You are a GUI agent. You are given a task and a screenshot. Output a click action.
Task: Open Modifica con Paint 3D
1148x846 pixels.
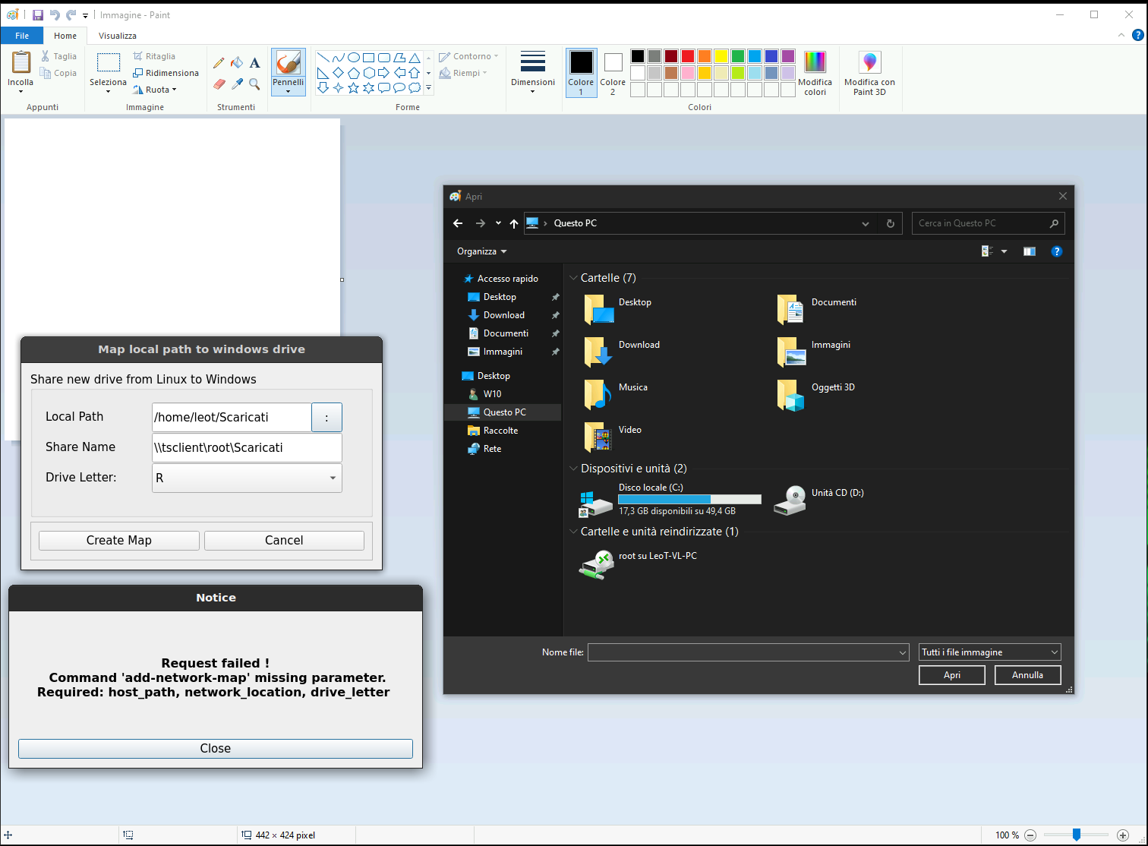[x=869, y=72]
